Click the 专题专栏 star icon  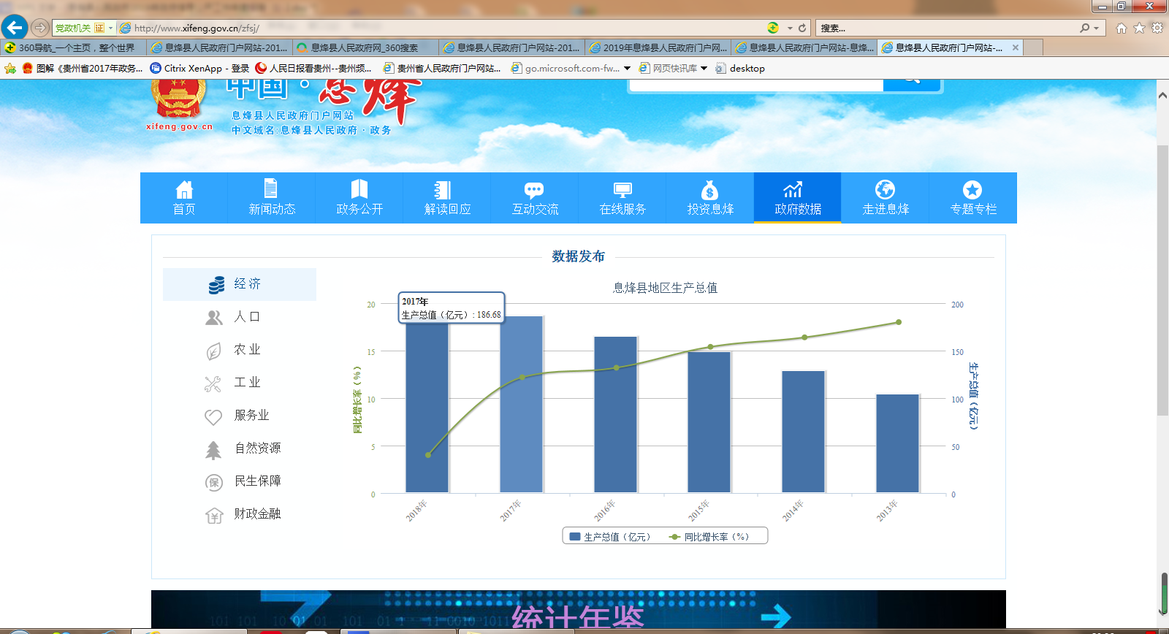tap(972, 197)
